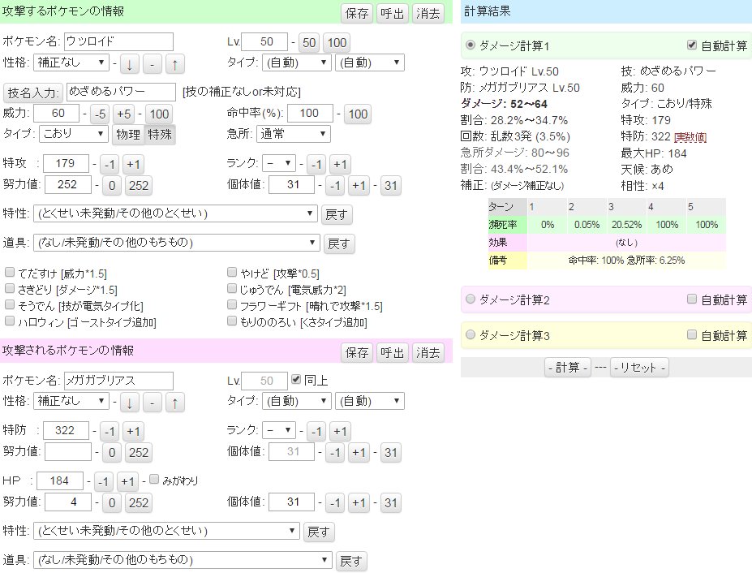This screenshot has height=573, width=752.
Task: Click attacker 呼出 button
Action: pyautogui.click(x=393, y=14)
